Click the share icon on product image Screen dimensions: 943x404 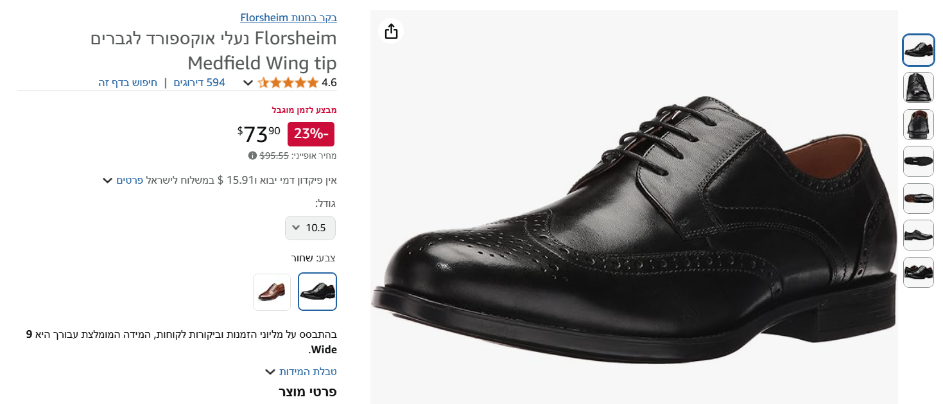392,31
